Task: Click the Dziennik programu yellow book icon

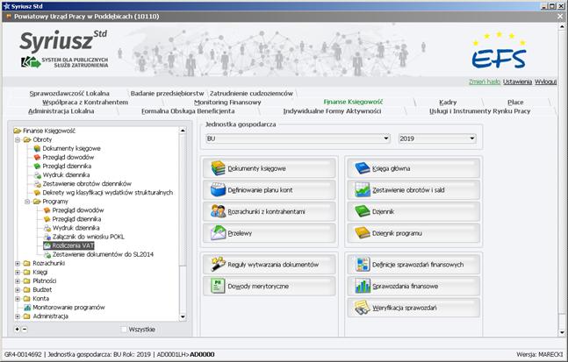Action: 363,233
